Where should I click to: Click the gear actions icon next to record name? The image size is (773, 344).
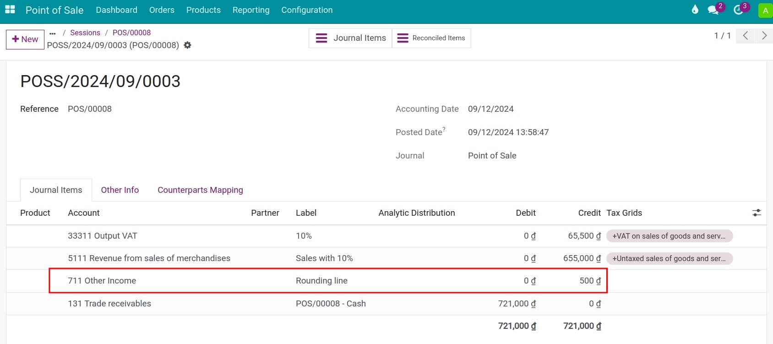pos(187,45)
